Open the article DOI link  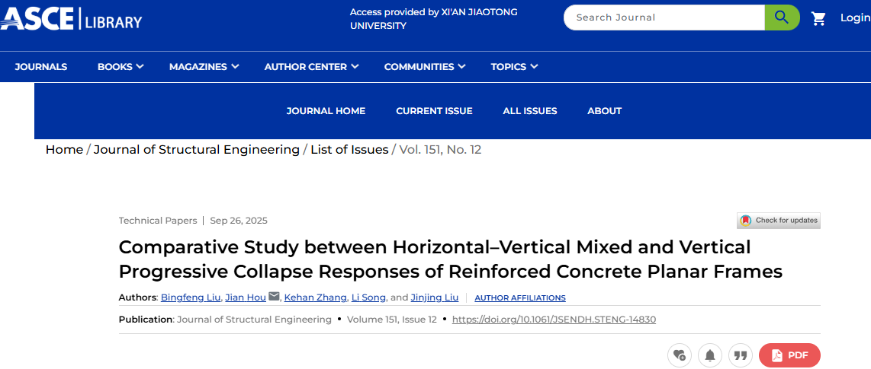554,320
